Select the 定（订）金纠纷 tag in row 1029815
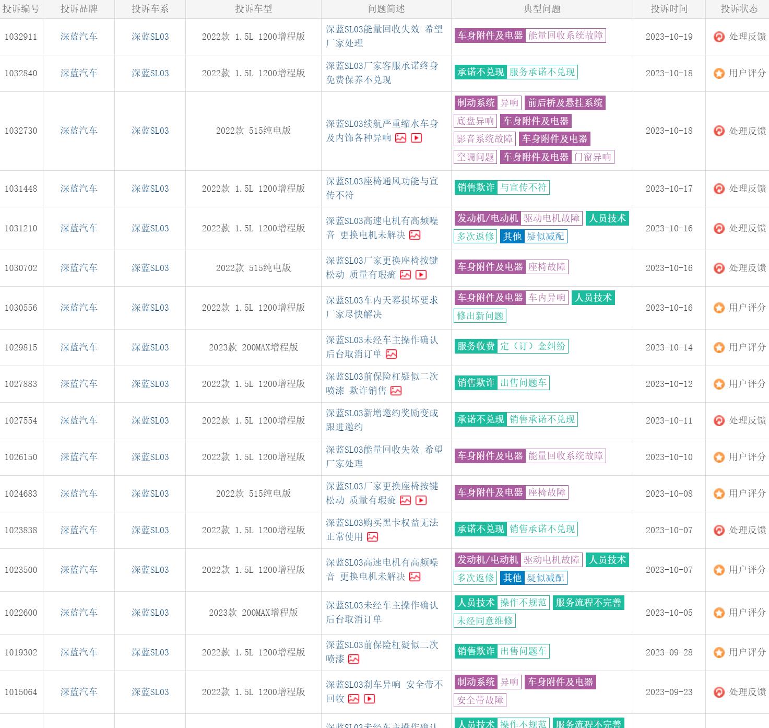The width and height of the screenshot is (769, 728). point(533,346)
